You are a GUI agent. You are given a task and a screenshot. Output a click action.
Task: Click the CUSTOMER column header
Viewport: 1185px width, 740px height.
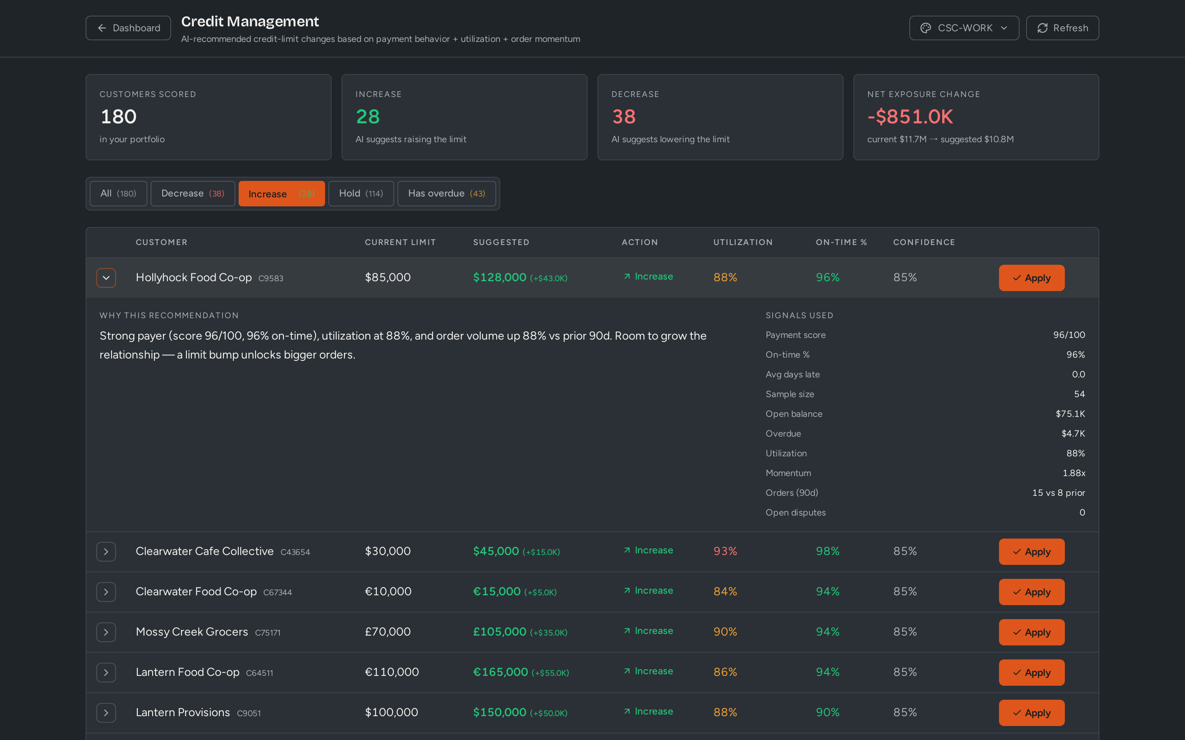pos(162,242)
